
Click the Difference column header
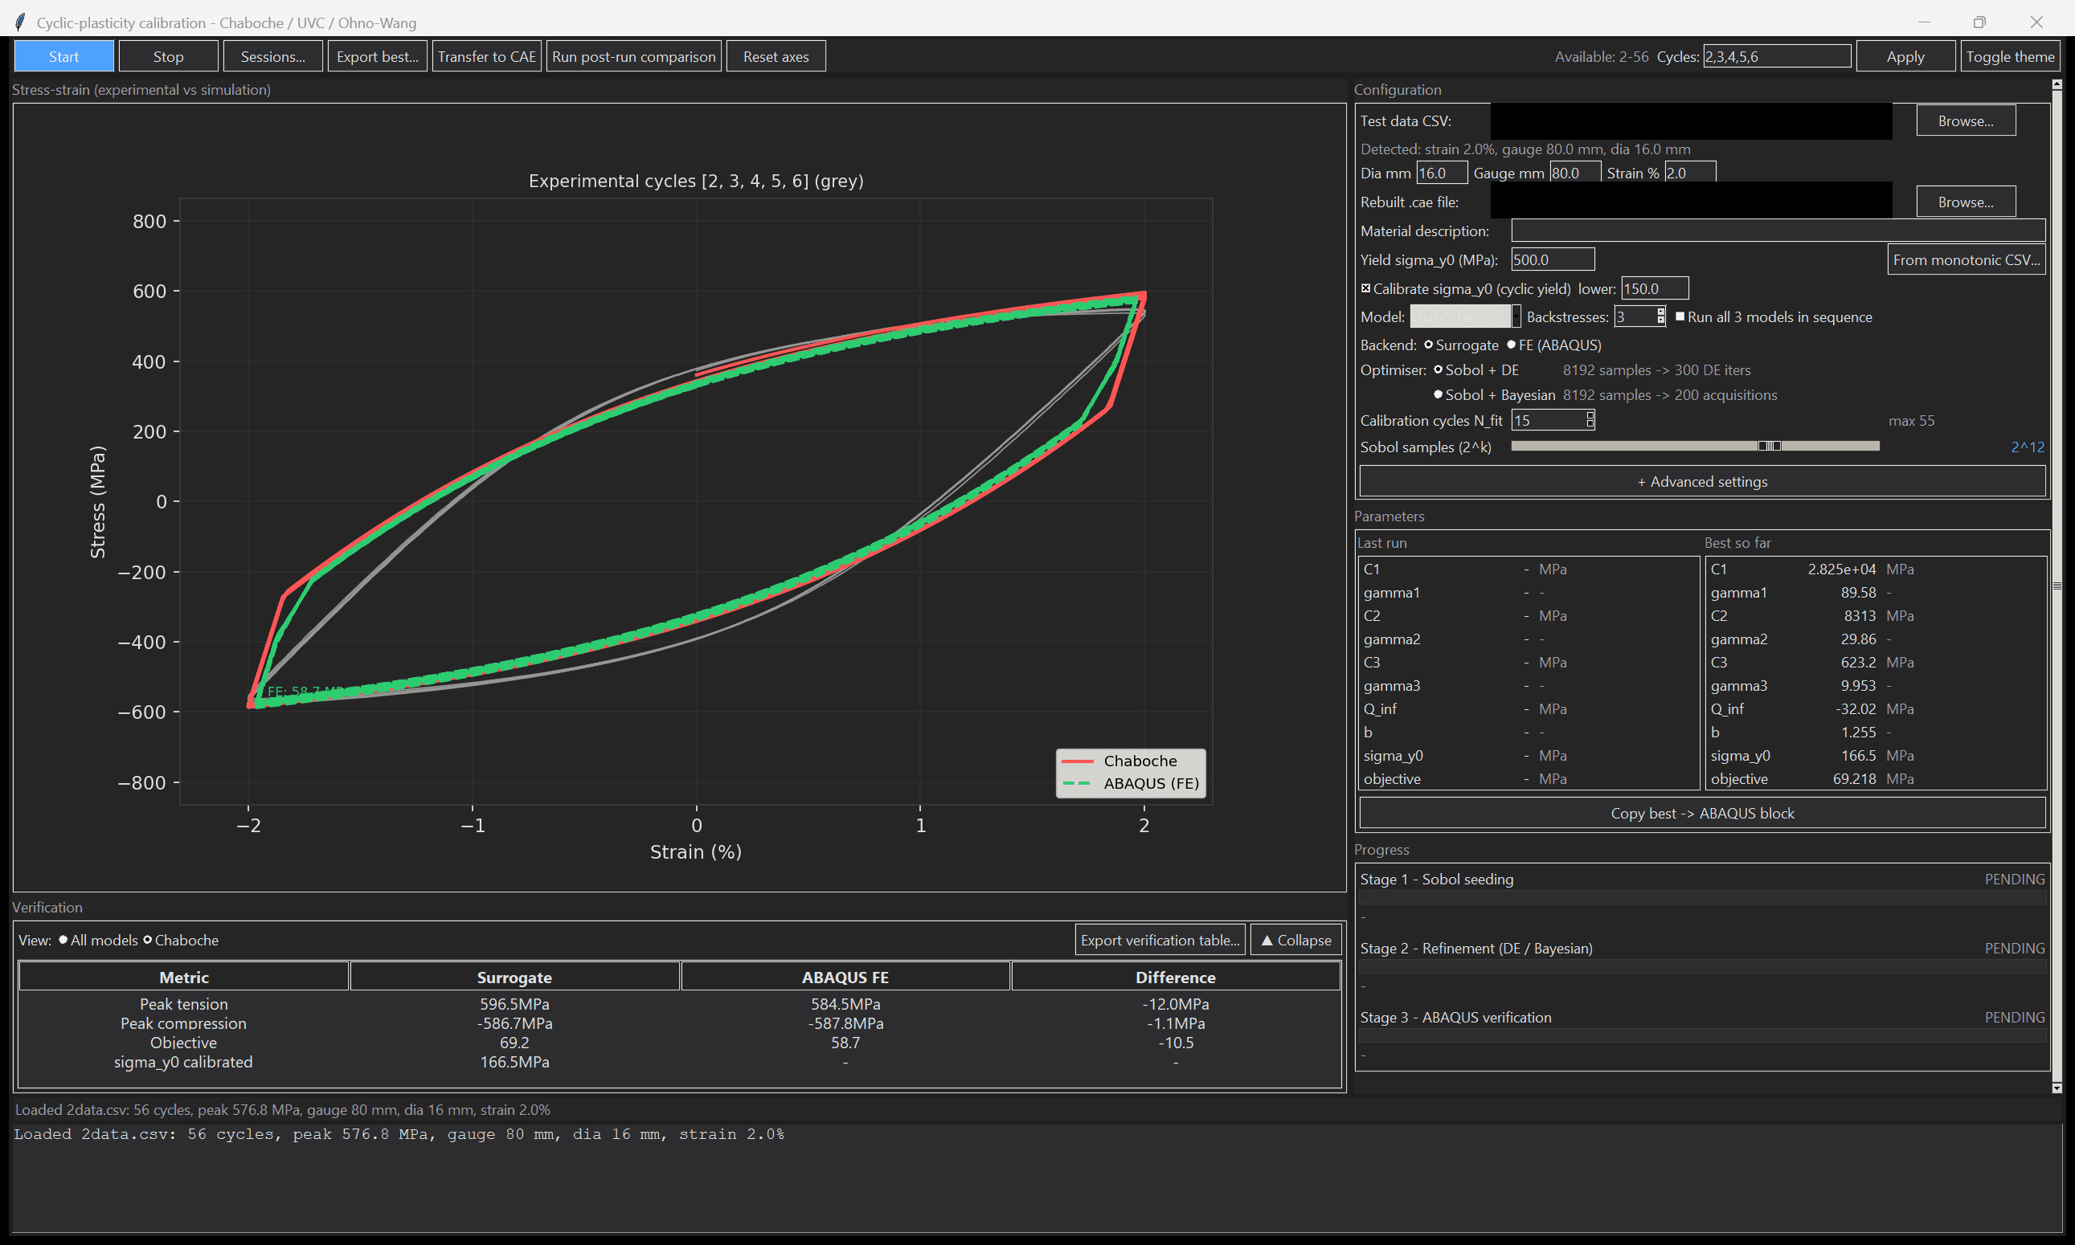1175,977
